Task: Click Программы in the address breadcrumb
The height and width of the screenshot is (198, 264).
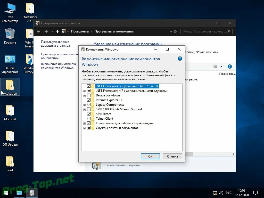Action: point(80,31)
